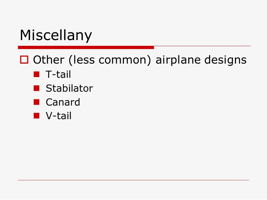267x200 pixels.
Task: Click the red bullet beside T-tail
Action: [36, 74]
